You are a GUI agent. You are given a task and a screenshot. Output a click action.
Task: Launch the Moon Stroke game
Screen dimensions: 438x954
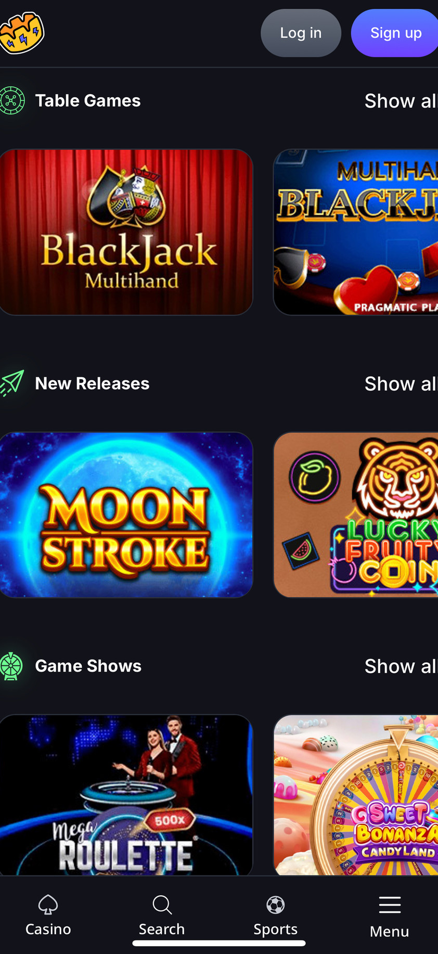pos(126,514)
